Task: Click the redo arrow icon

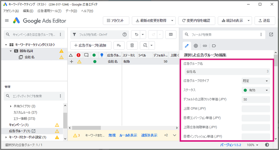Action: (x=153, y=35)
